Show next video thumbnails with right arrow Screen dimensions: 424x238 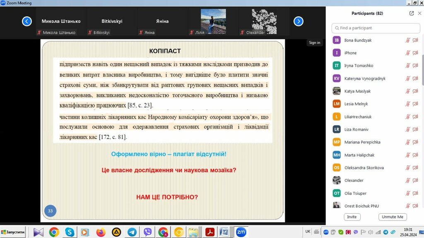click(298, 21)
